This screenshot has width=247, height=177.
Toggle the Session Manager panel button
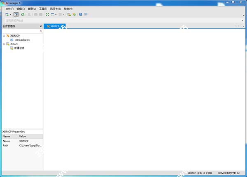(16, 14)
